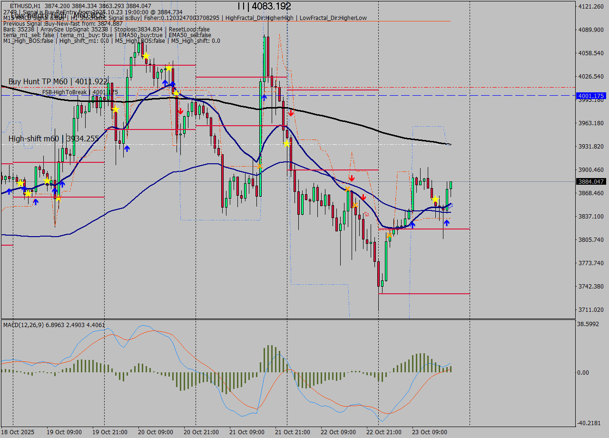Select the small red outlined arrow near 22 Oct low

(x=366, y=214)
